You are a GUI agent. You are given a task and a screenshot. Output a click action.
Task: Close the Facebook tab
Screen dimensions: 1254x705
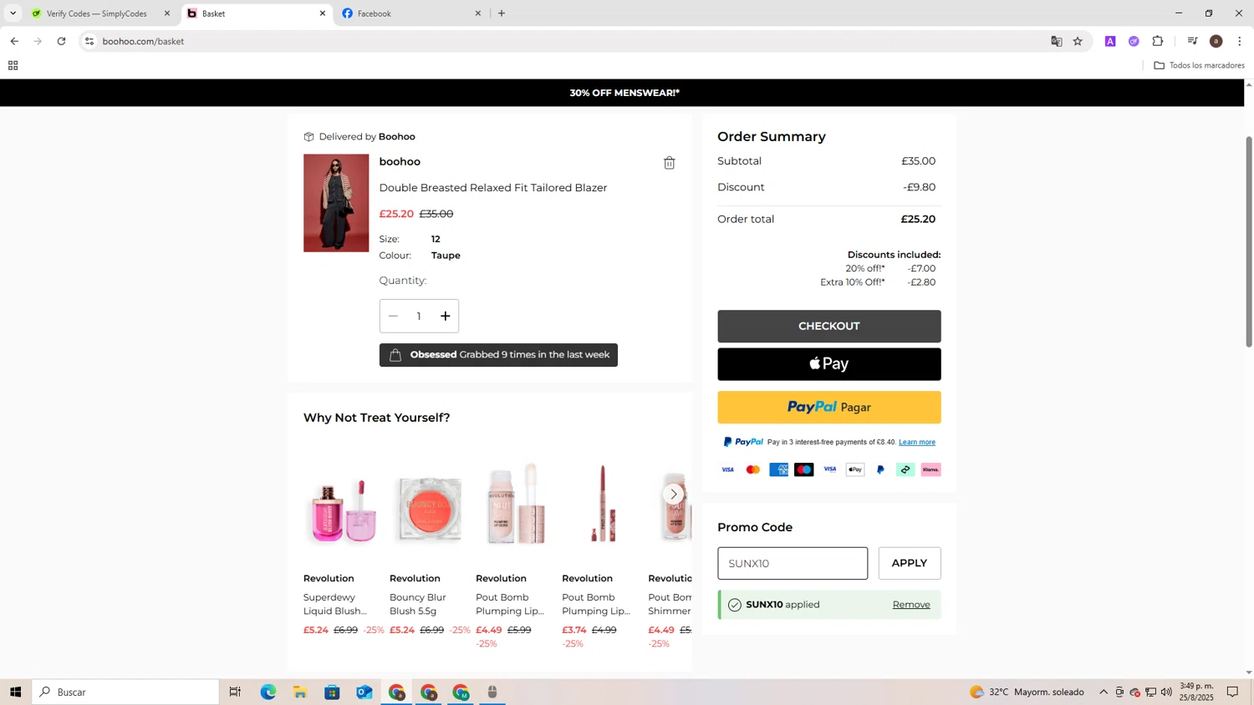(478, 13)
